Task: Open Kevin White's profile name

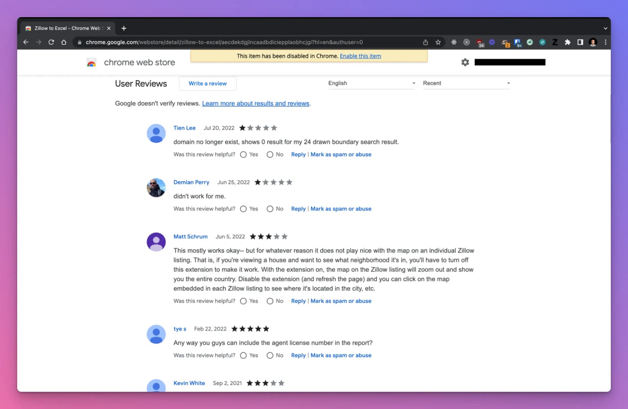Action: 189,383
